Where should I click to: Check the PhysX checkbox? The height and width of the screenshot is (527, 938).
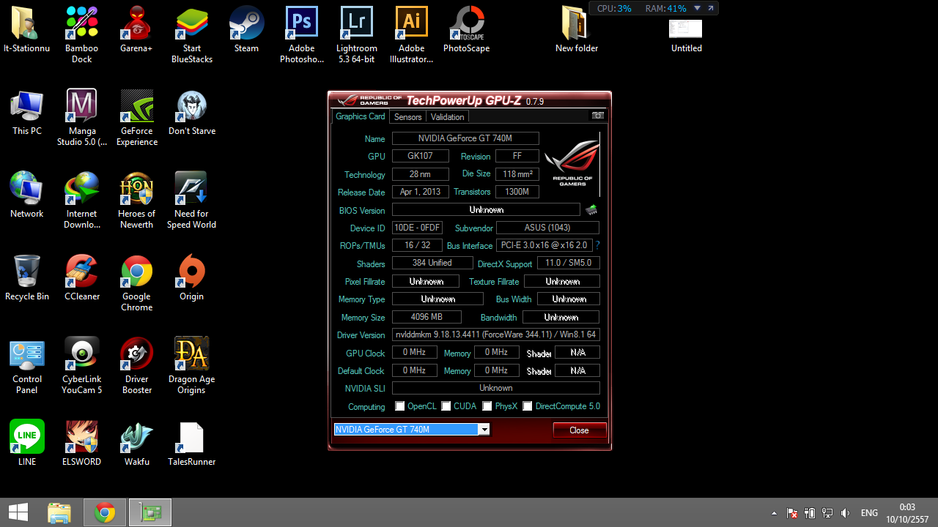point(487,406)
